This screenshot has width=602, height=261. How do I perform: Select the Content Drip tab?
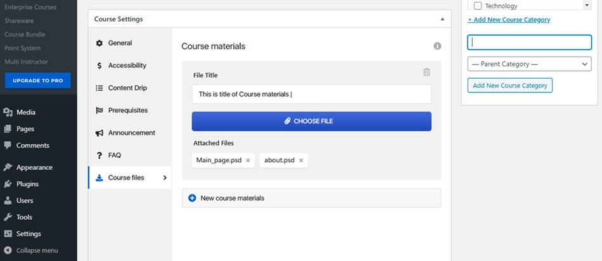pyautogui.click(x=130, y=88)
